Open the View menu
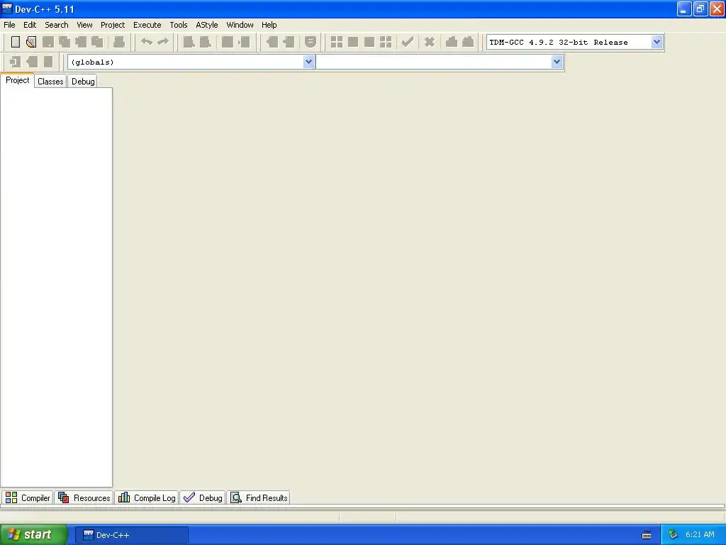Viewport: 726px width, 545px height. (x=85, y=25)
